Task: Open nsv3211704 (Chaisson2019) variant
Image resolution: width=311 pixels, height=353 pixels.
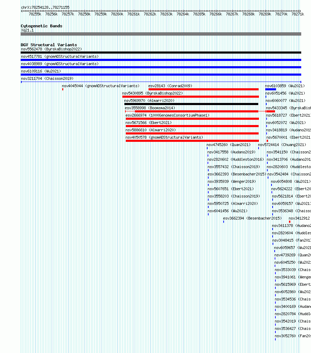Action: (x=47, y=78)
